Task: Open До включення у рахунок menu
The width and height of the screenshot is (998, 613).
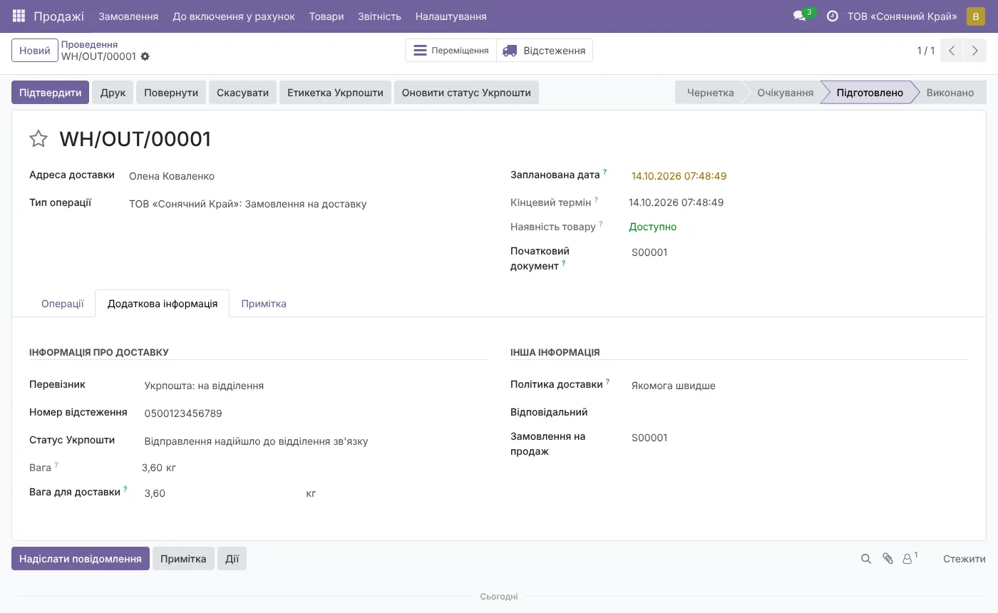Action: (x=234, y=16)
